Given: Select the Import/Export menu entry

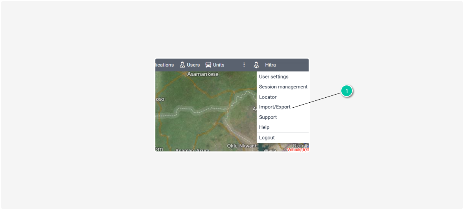Looking at the screenshot, I should click(x=275, y=107).
